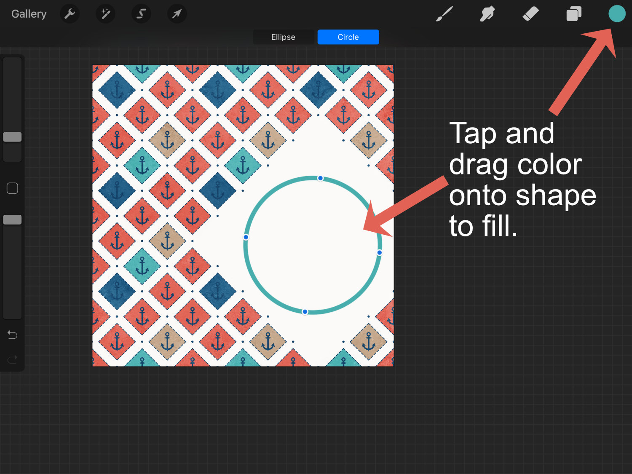Activate the Transform arrow tool

coord(177,14)
